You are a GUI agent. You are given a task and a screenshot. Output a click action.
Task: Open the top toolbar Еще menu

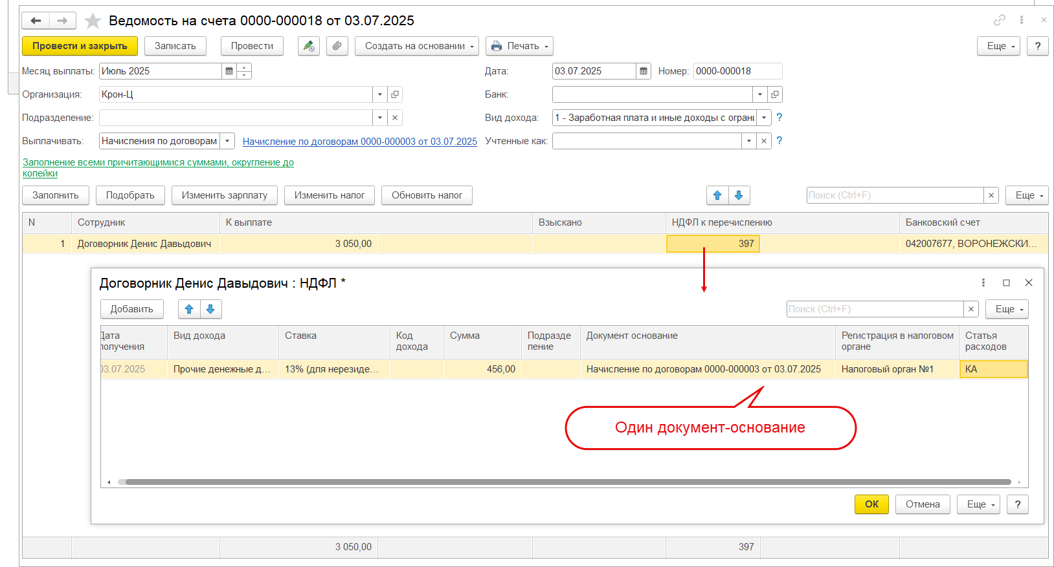click(x=998, y=46)
